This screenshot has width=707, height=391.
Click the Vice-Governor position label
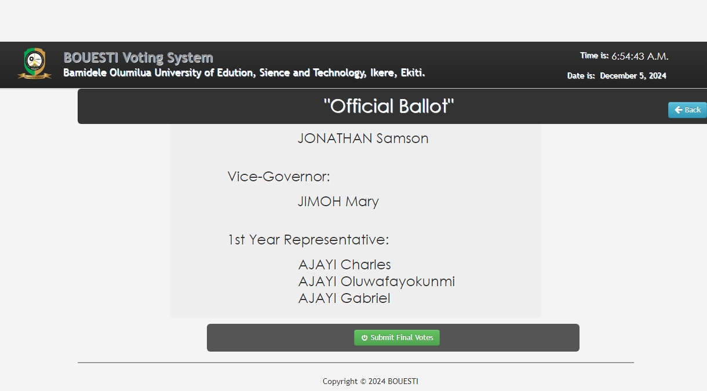point(279,177)
